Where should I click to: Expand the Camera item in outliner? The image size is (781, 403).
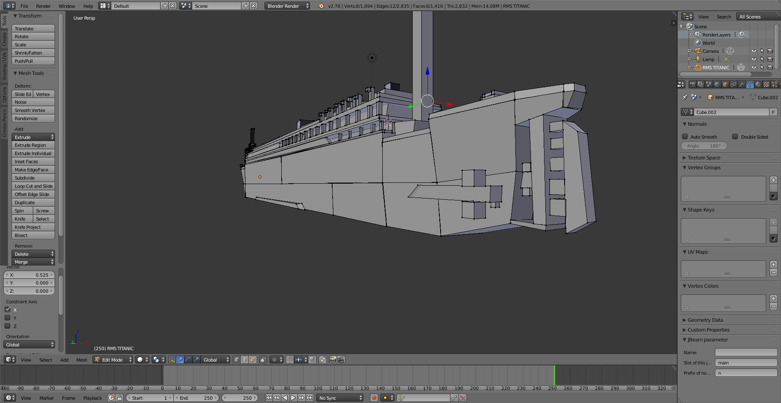click(x=689, y=51)
